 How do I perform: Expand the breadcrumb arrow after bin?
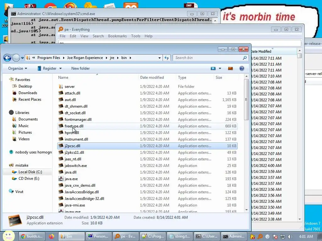click(x=130, y=58)
